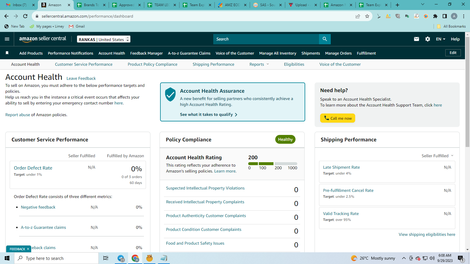The height and width of the screenshot is (264, 470).
Task: Launch Chrome from the taskbar
Action: pos(135,258)
